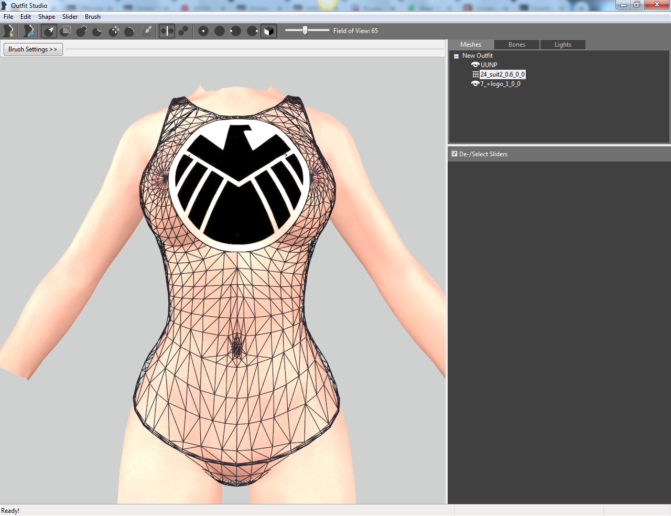Minimize the Outfit Studio window
Viewport: 671px width, 516px height.
(623, 5)
